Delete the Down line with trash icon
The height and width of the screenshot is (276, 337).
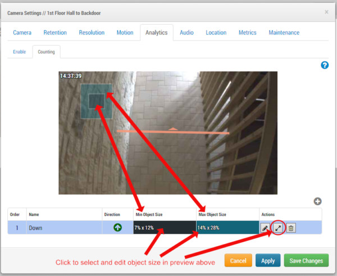click(x=290, y=228)
